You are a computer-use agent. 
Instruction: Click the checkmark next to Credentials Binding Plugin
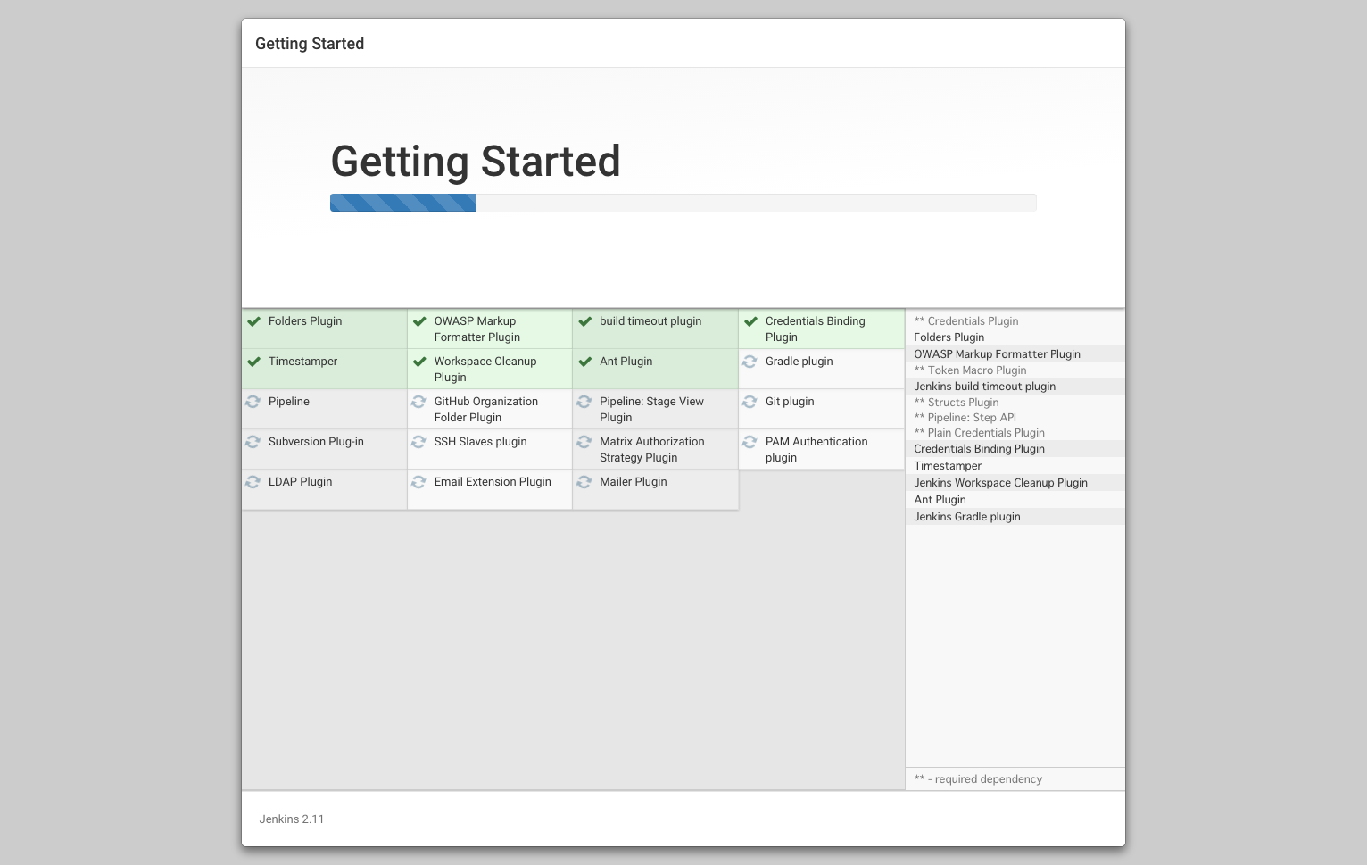tap(751, 321)
